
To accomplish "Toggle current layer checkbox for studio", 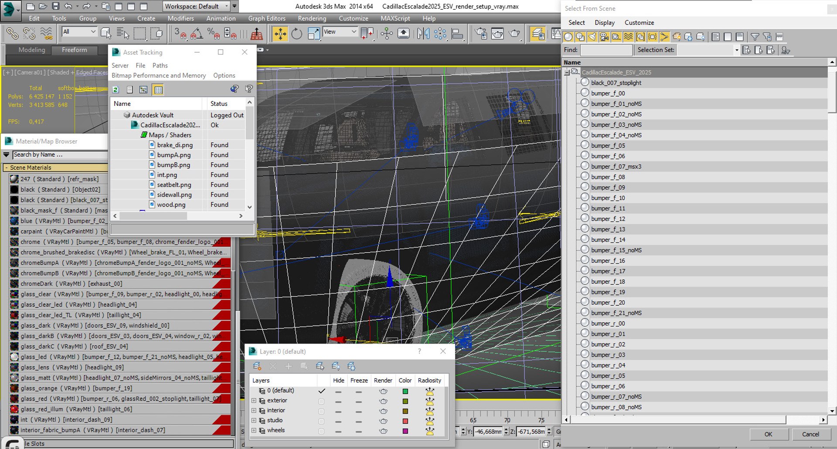I will pyautogui.click(x=321, y=421).
